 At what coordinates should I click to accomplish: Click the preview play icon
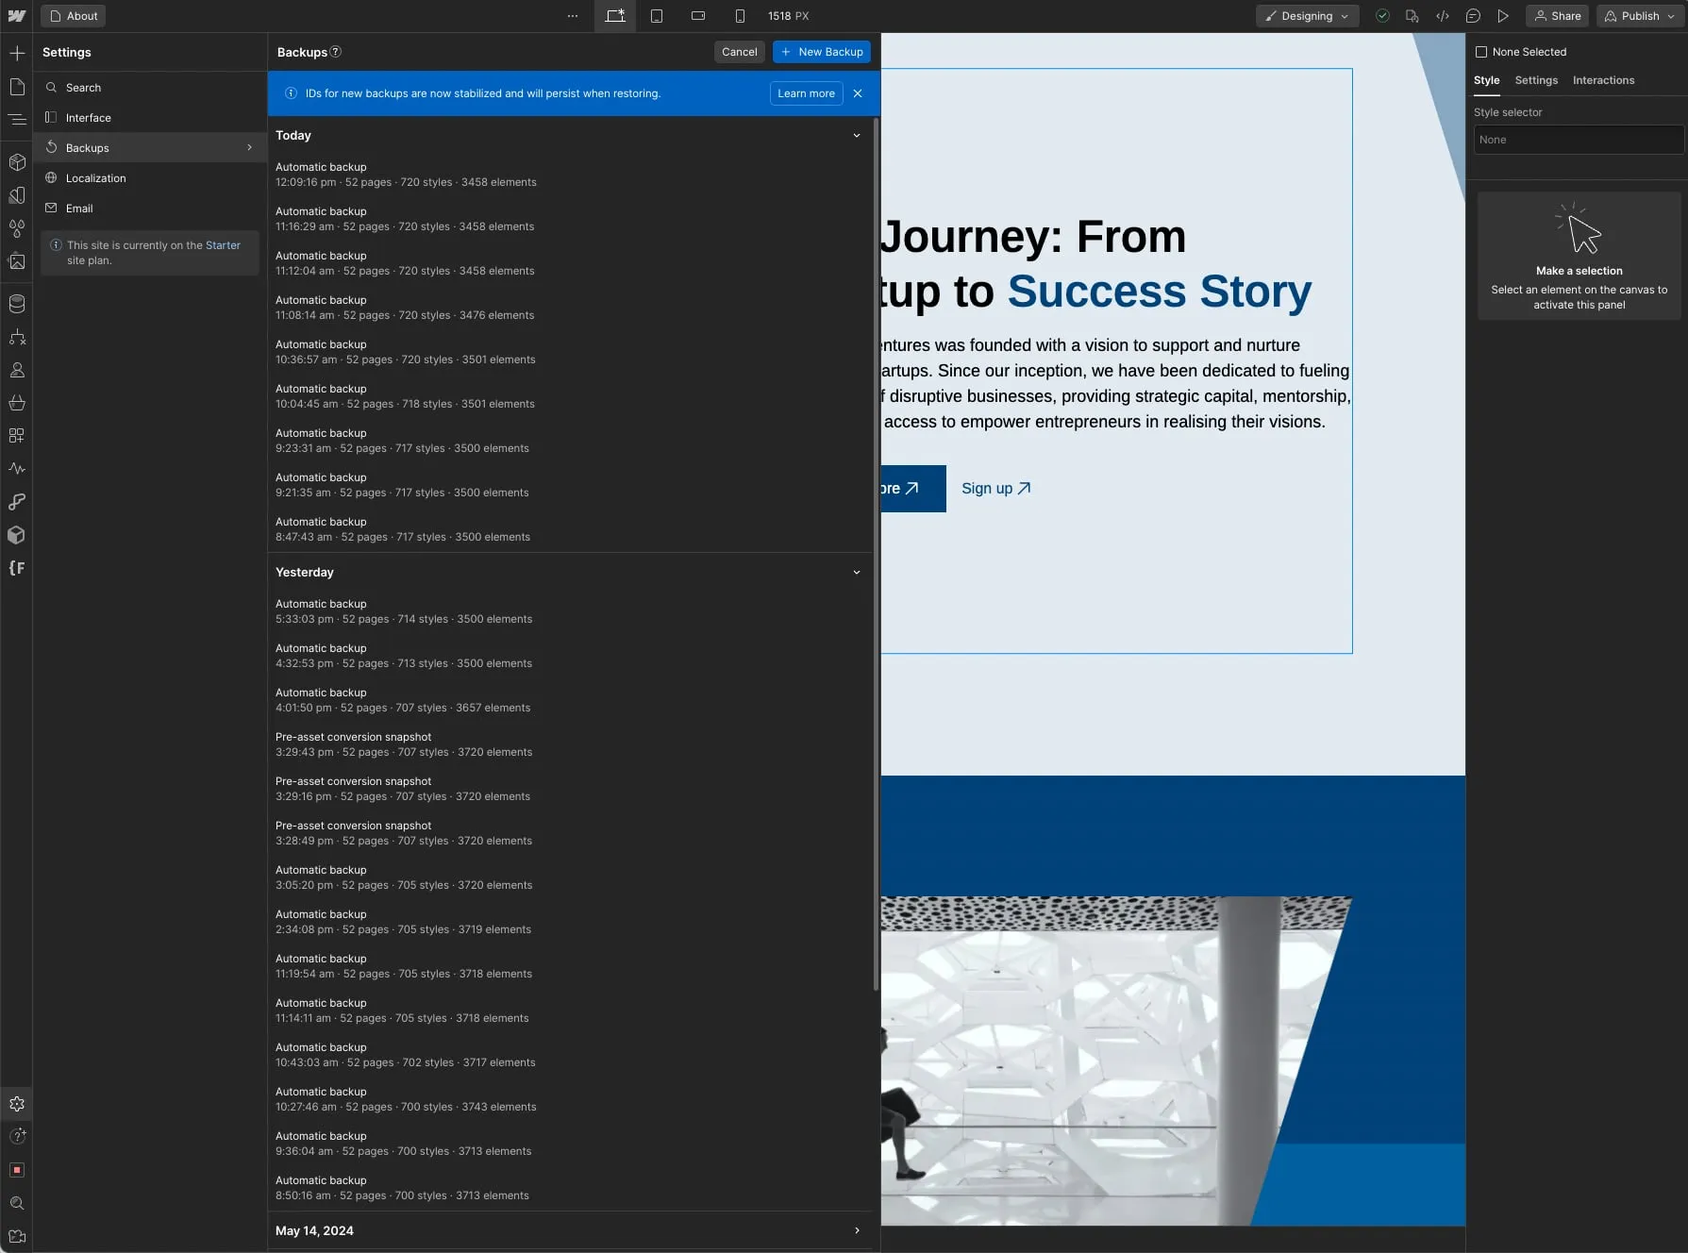1503,16
